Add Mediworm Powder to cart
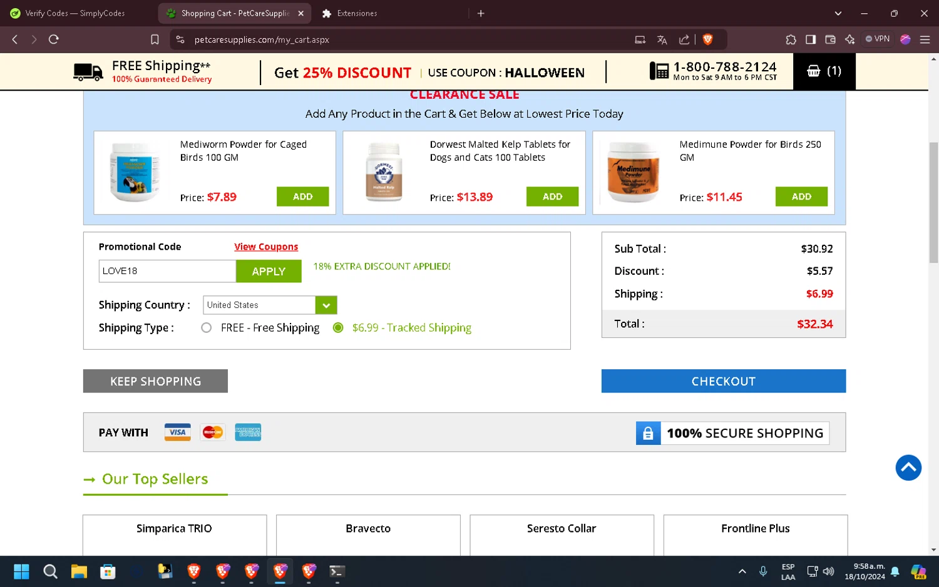Screen dimensions: 939x587 coord(302,197)
